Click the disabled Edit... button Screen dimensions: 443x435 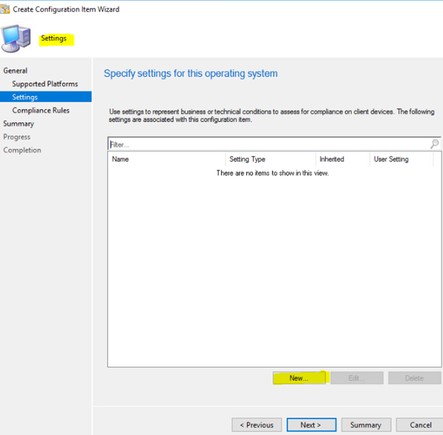click(357, 378)
